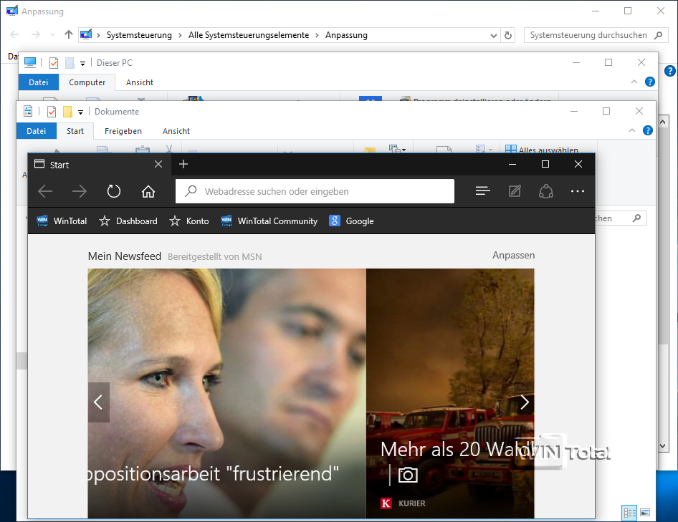The height and width of the screenshot is (522, 678).
Task: Open Datei tab in Dieser PC
Action: point(39,82)
